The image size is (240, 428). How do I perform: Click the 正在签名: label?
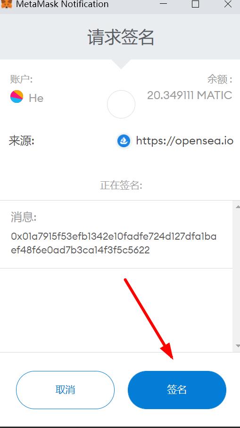121,185
